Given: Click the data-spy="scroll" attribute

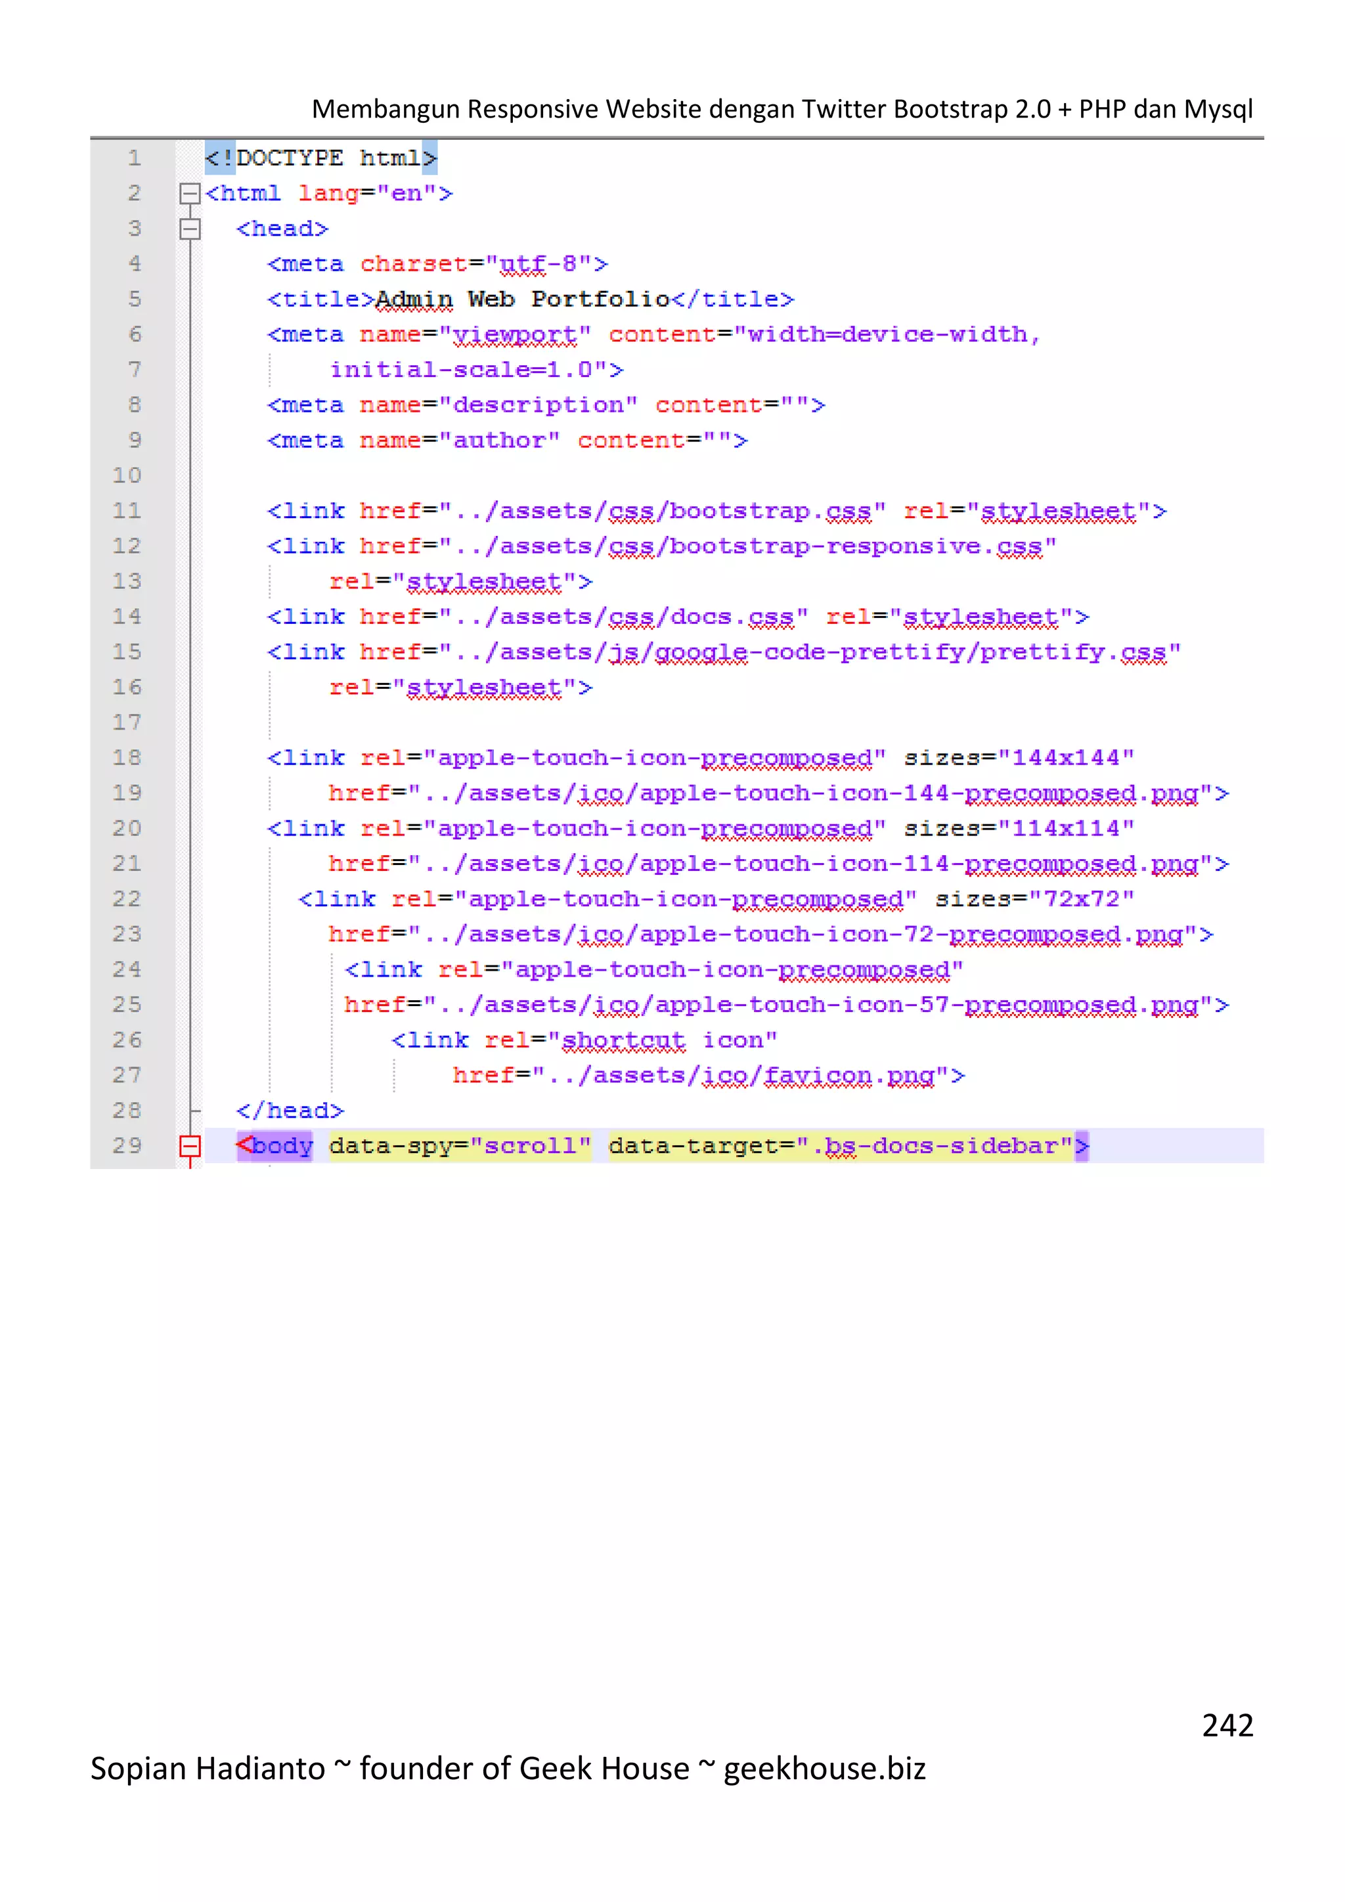Looking at the screenshot, I should (x=460, y=1145).
